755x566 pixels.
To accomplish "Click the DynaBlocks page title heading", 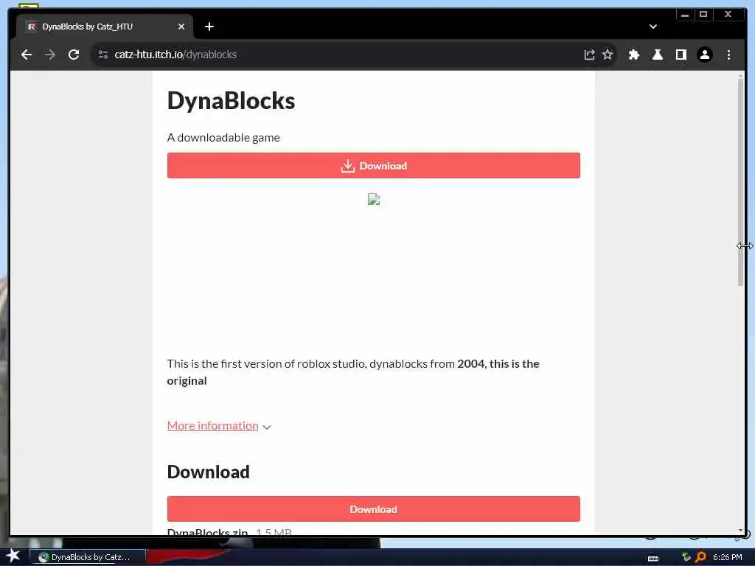I will [x=231, y=101].
